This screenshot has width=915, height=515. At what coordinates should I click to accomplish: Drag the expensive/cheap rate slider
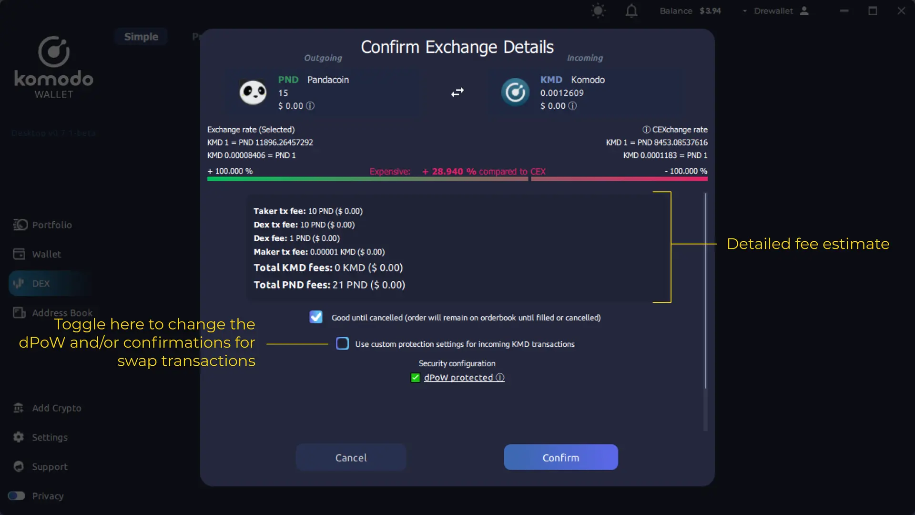(530, 179)
